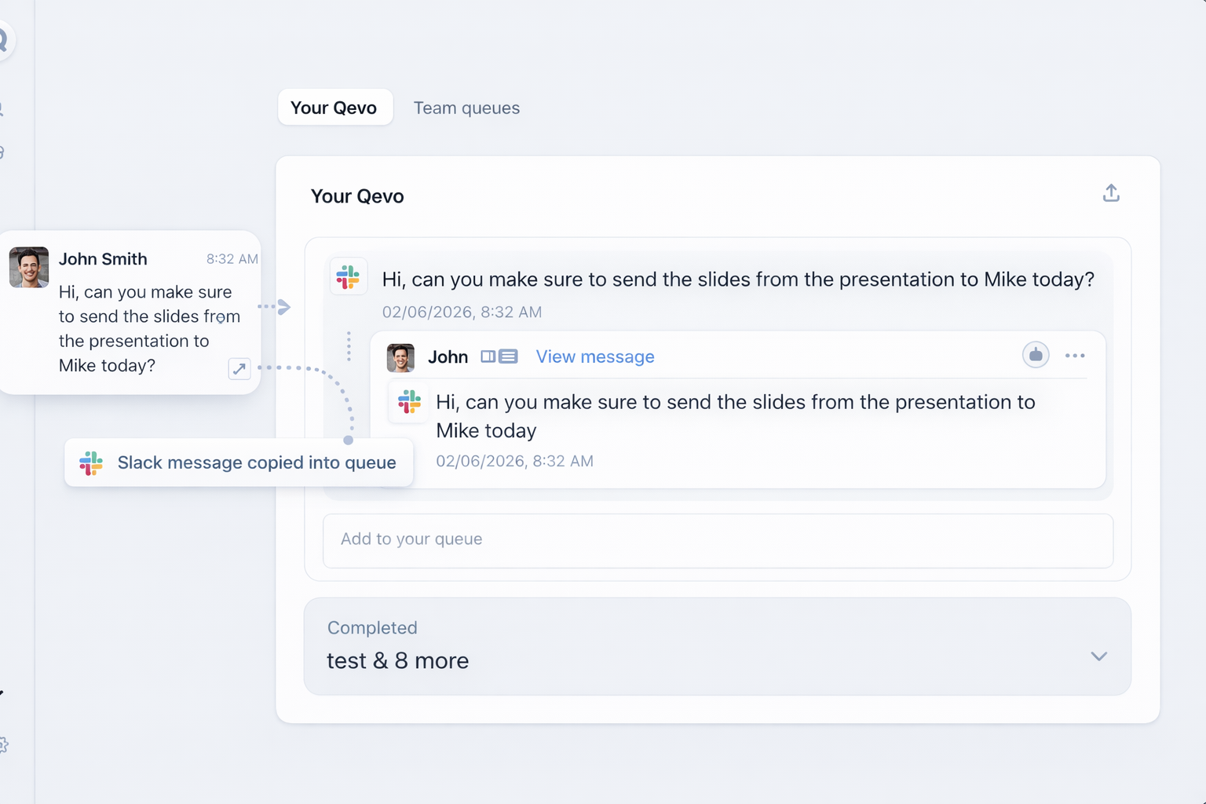Collapse the 'test & 8 more' completed items

[1099, 656]
